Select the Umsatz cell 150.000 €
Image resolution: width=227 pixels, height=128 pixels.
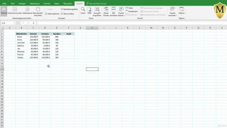33,37
